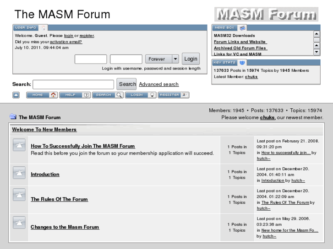333x249 pixels.
Task: Open last post New home for the Masm Fo...
Action: (289, 230)
